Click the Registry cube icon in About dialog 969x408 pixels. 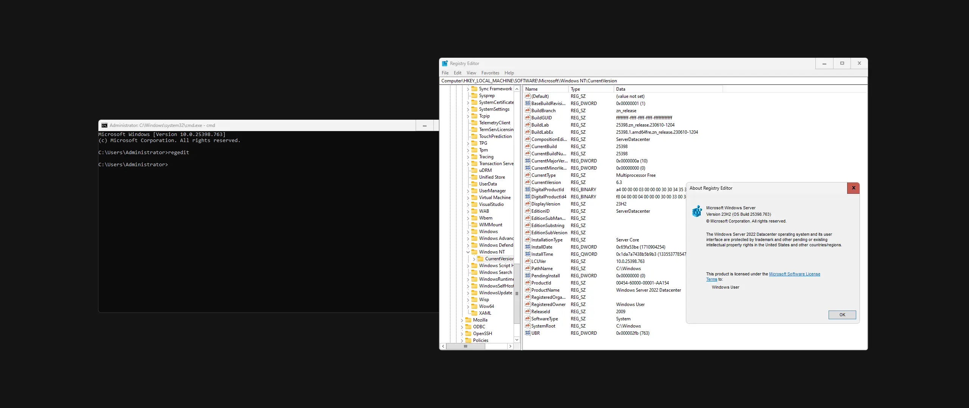[697, 211]
